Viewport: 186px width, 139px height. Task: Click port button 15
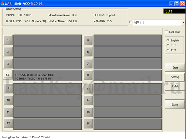tap(88, 112)
